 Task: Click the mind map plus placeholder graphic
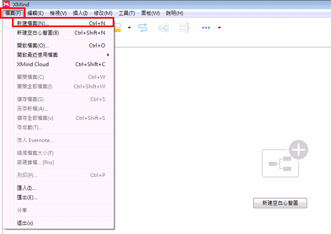(x=285, y=159)
